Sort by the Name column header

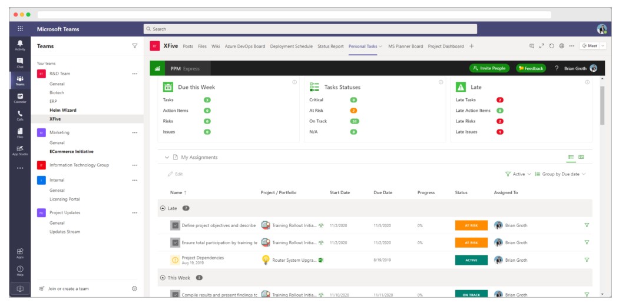[x=178, y=192]
